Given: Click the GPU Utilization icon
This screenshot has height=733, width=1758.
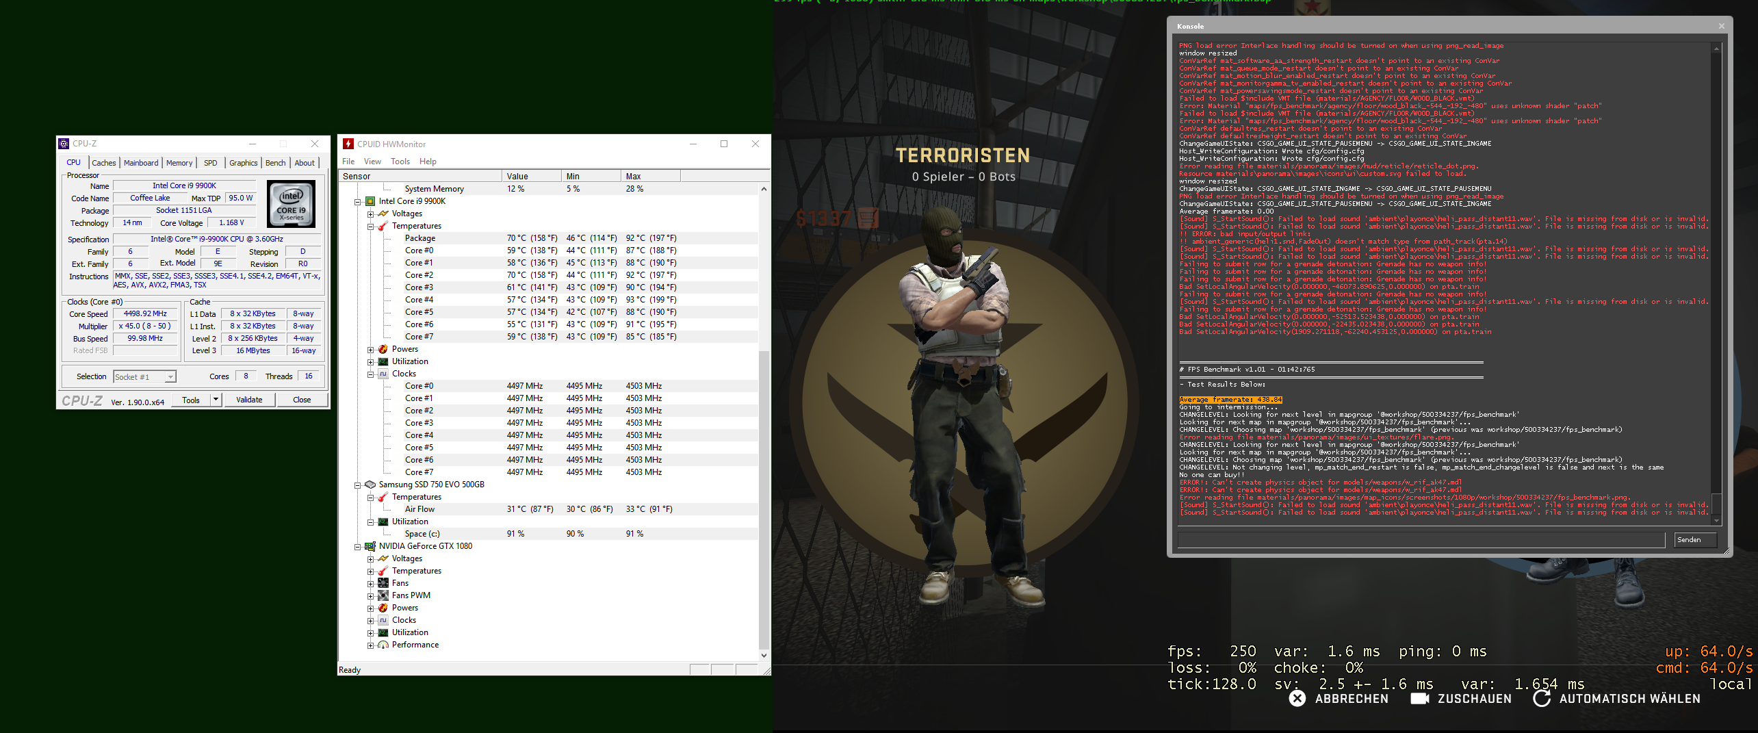Looking at the screenshot, I should click(383, 632).
